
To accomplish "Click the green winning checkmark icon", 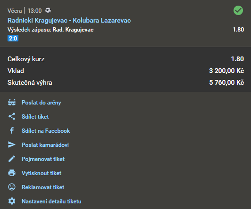I will [238, 10].
